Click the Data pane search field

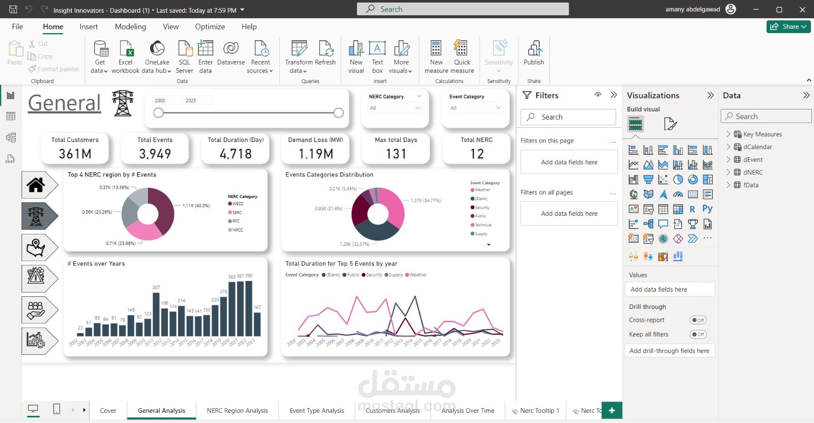point(766,116)
